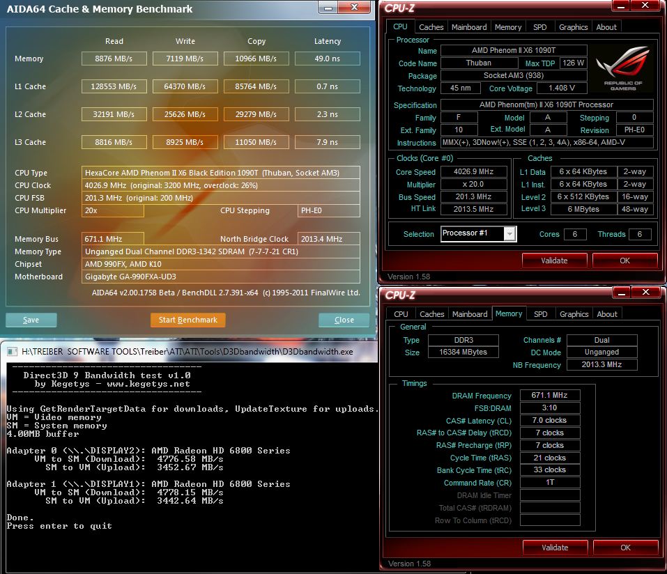Click Command Rate 1T value
The width and height of the screenshot is (667, 574).
point(550,483)
